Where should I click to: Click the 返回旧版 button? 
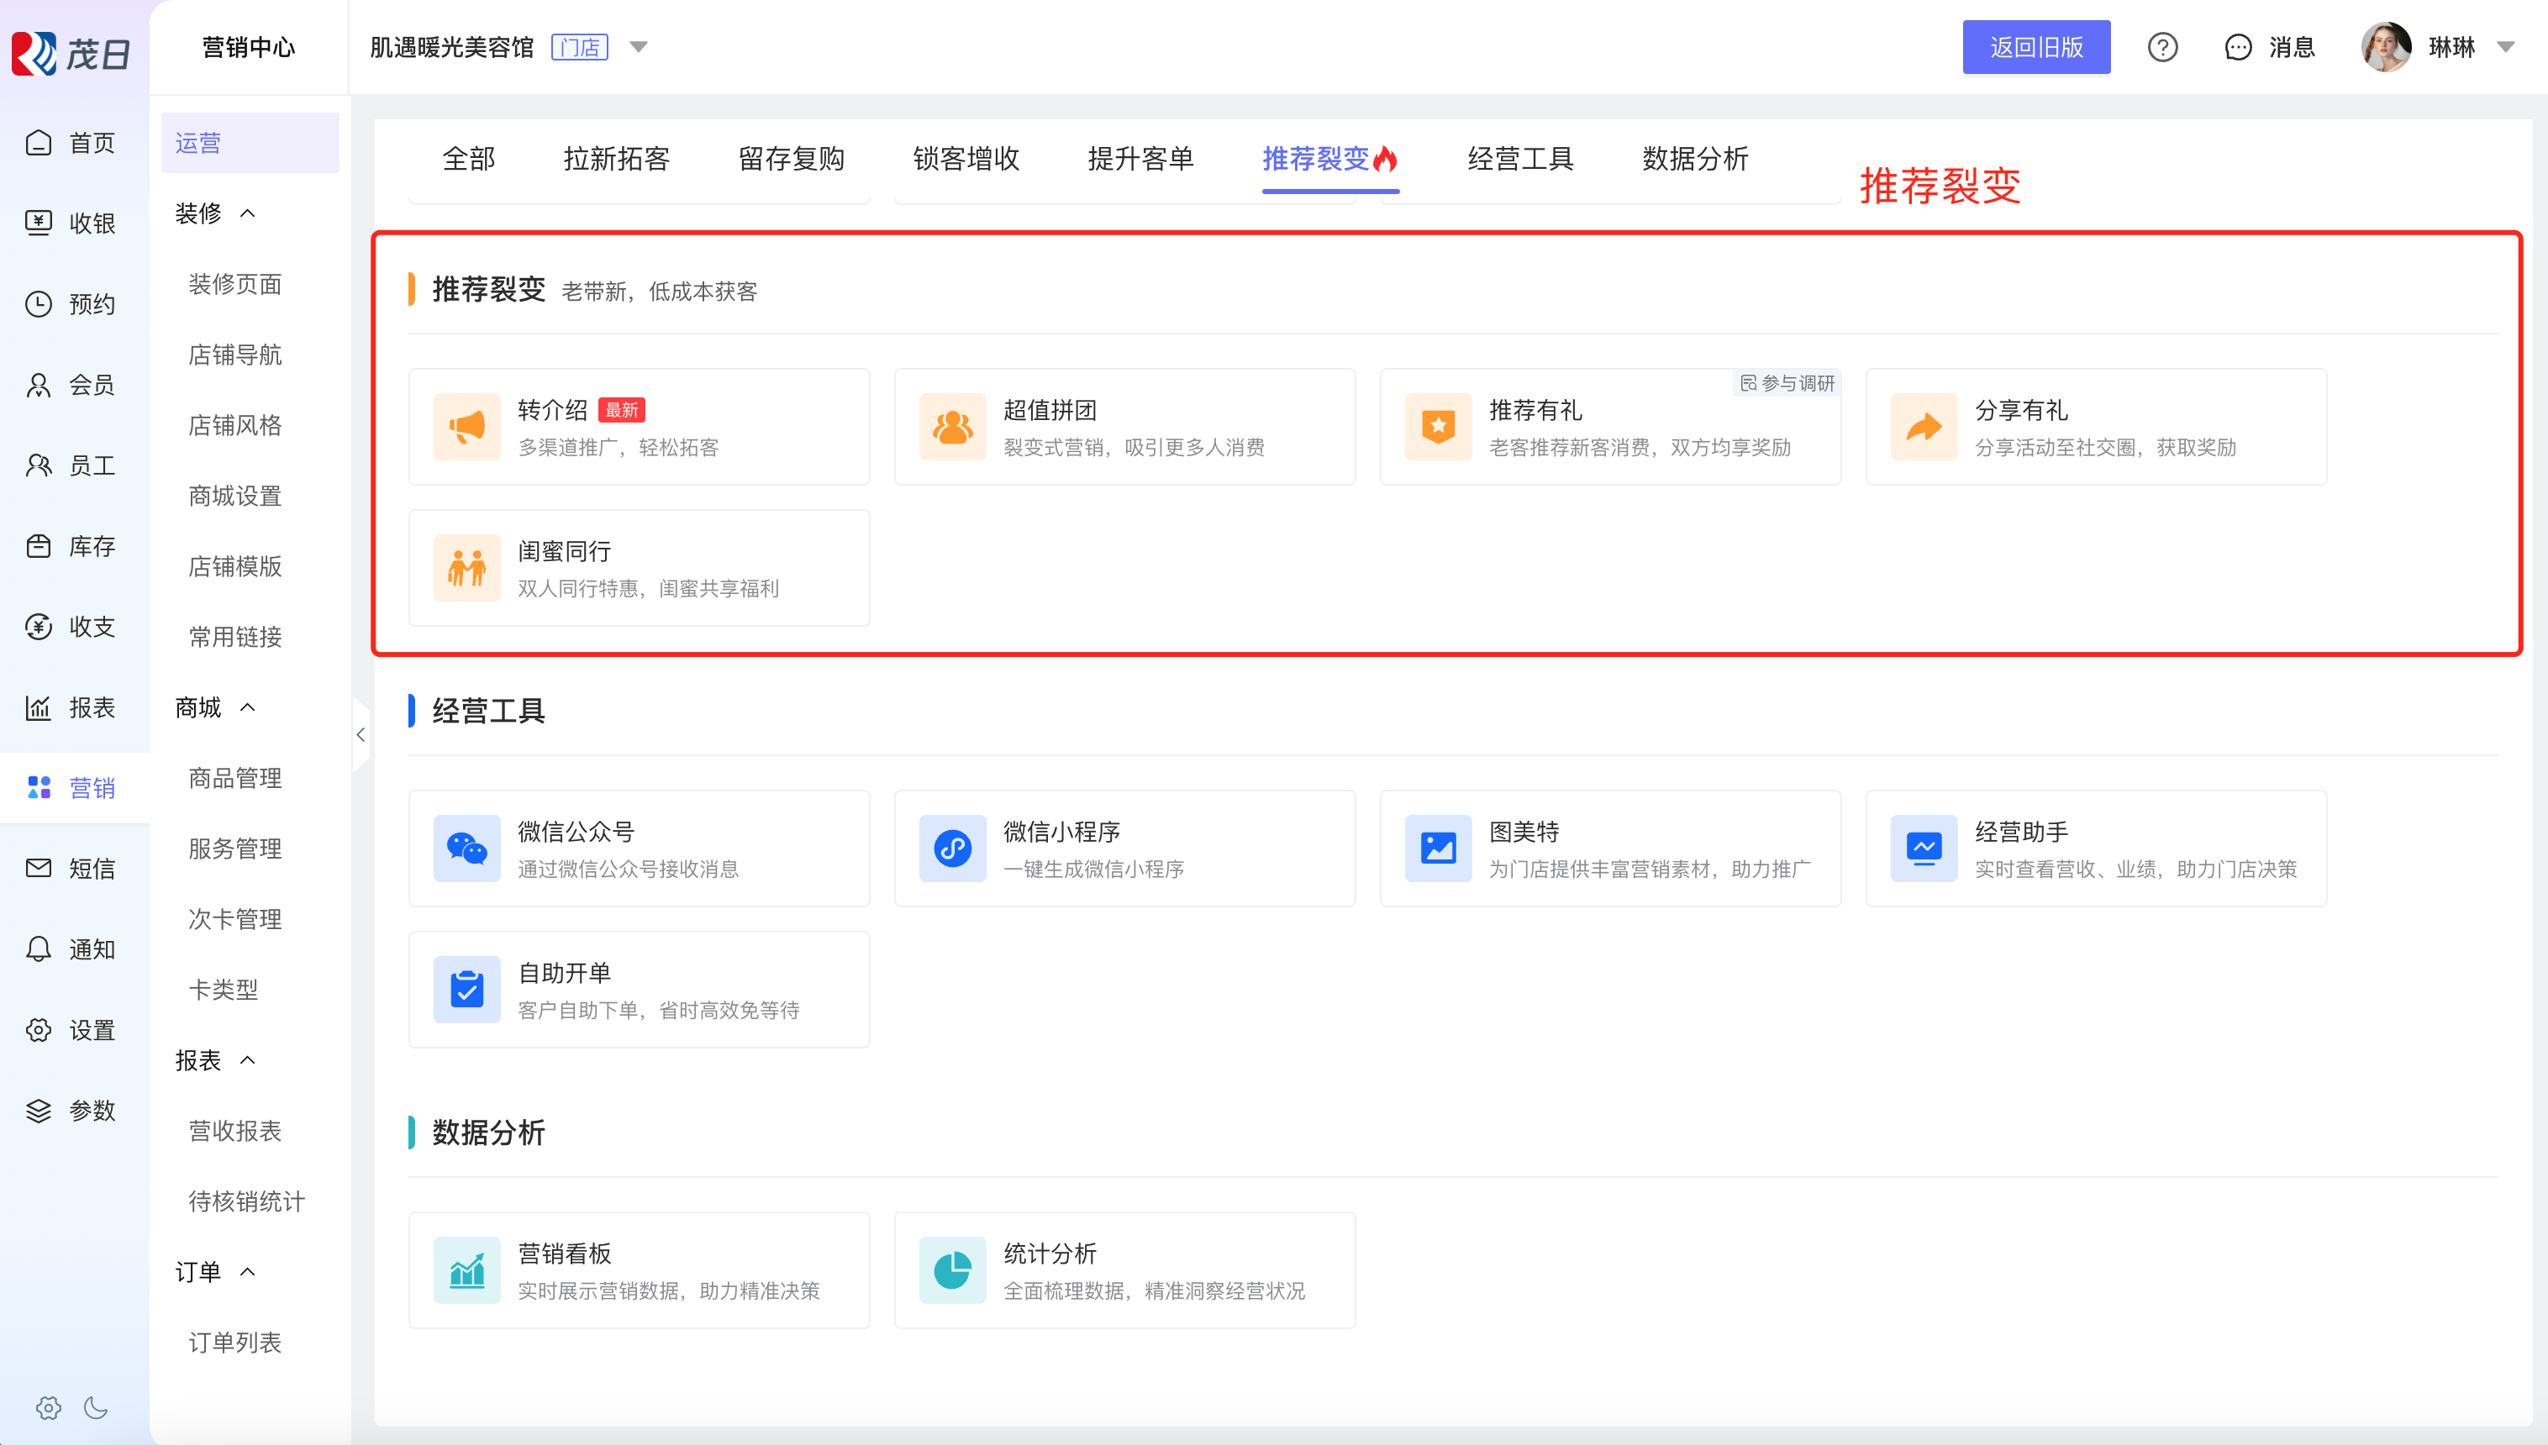pos(2035,48)
